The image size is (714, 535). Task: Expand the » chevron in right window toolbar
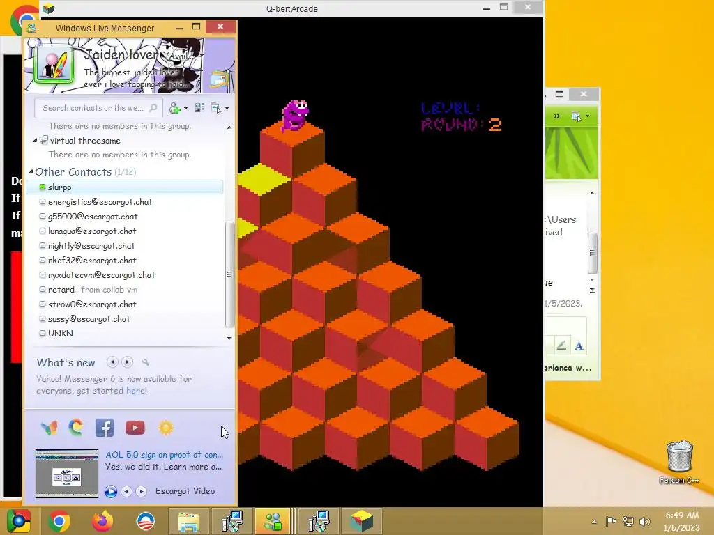pyautogui.click(x=557, y=116)
